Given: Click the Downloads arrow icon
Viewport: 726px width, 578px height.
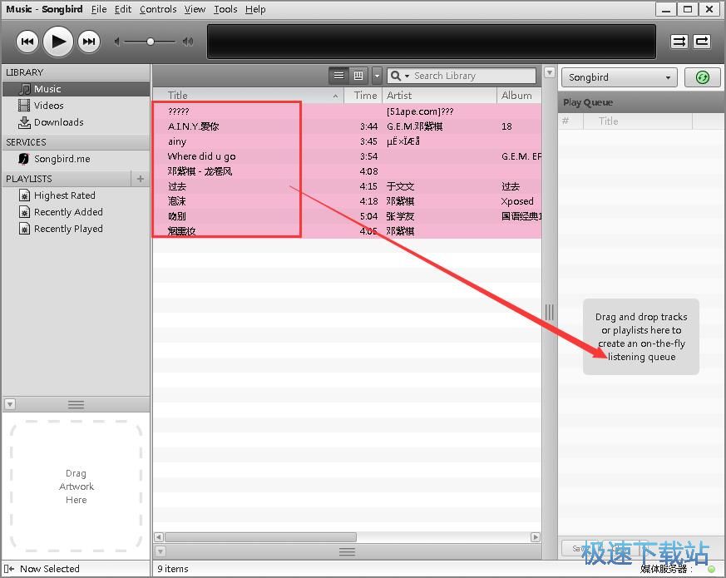Looking at the screenshot, I should [24, 122].
